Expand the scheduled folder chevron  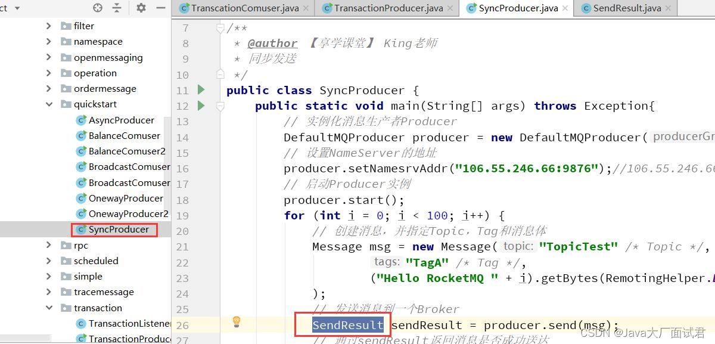[x=49, y=261]
